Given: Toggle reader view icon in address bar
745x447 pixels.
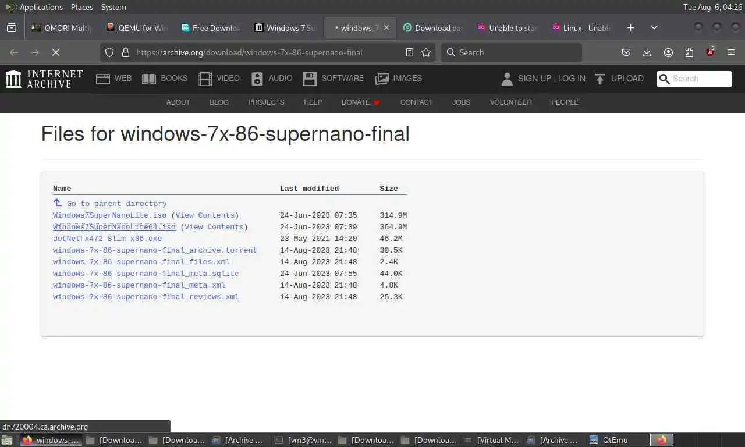Looking at the screenshot, I should 410,52.
